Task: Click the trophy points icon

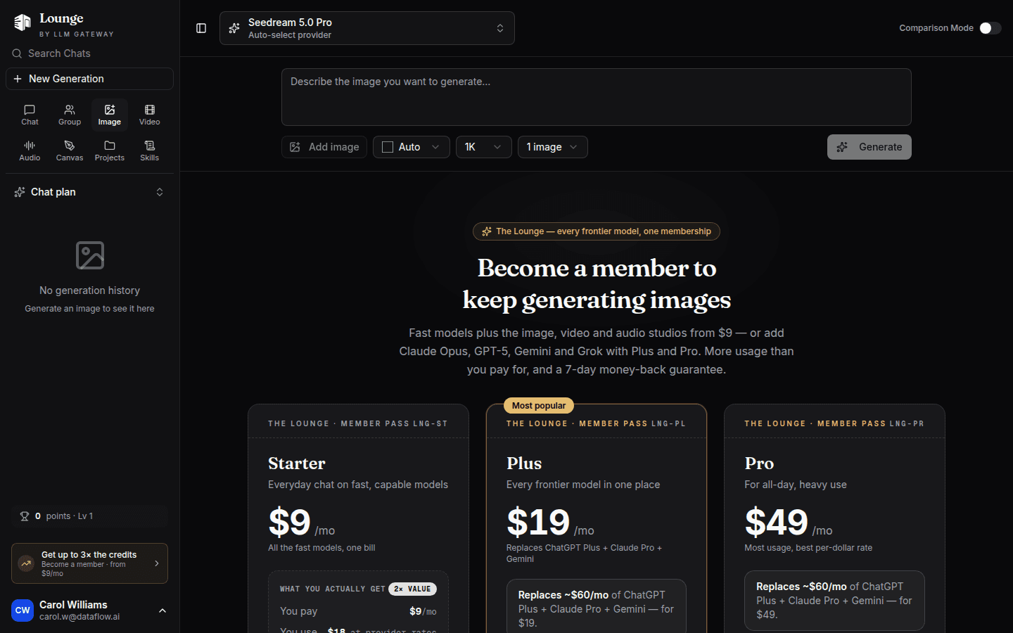Action: 25,516
